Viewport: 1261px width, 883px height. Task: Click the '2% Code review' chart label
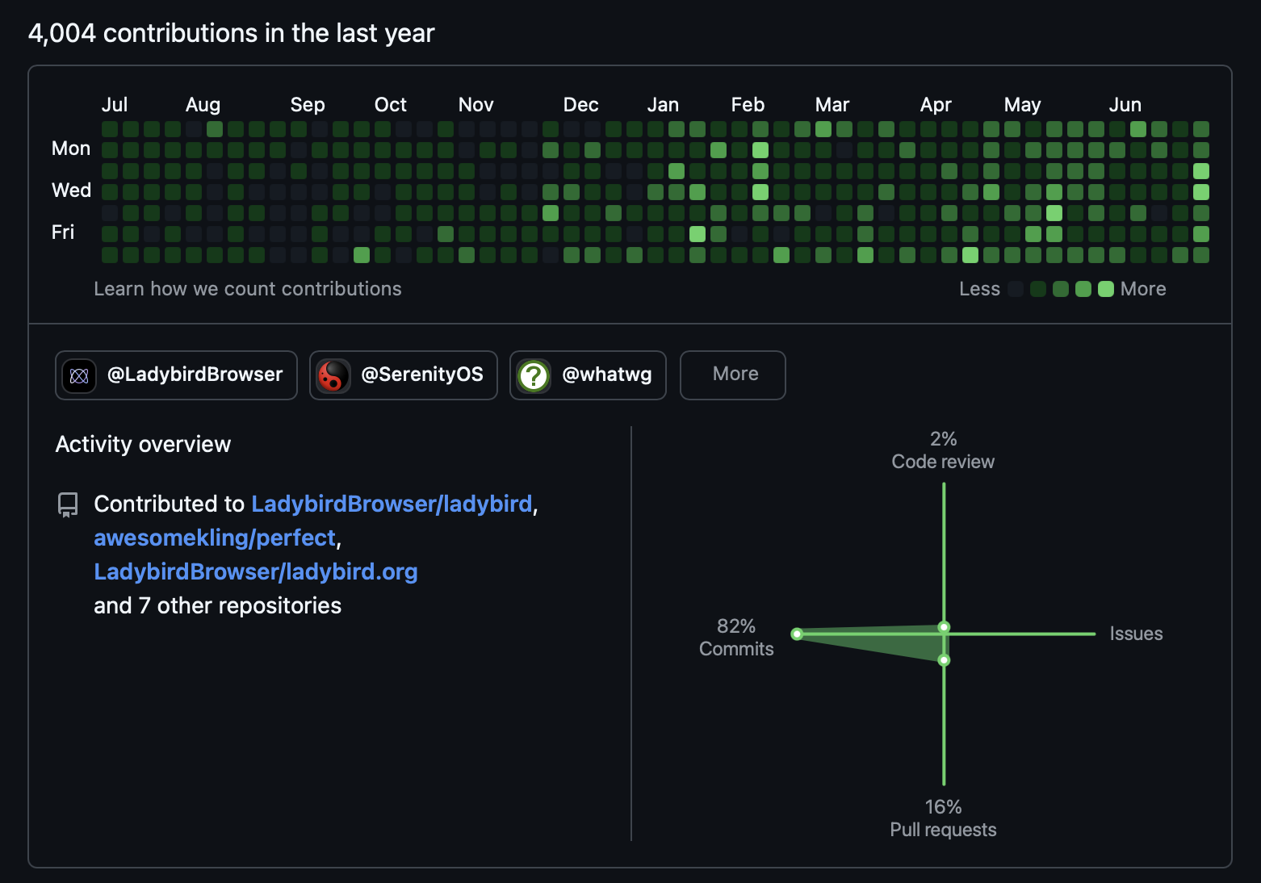coord(943,450)
